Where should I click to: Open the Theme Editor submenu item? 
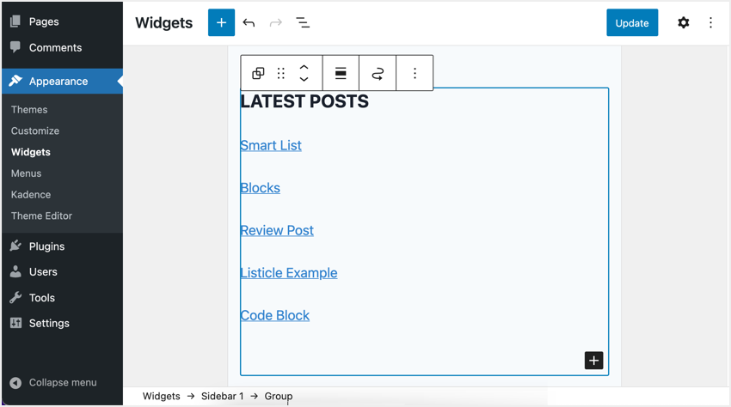41,216
